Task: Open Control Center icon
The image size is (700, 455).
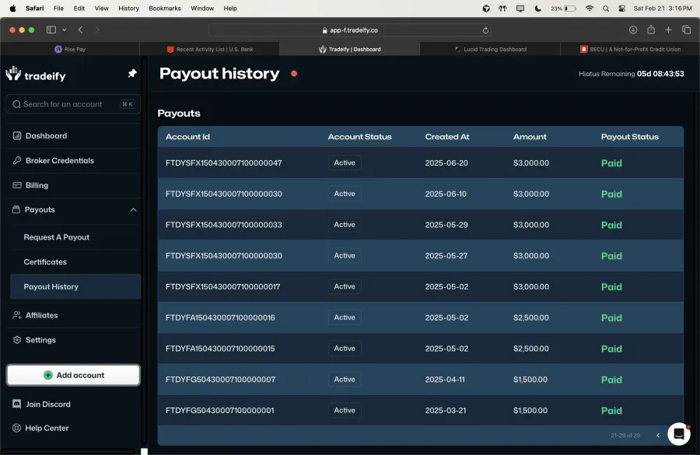Action: 622,9
